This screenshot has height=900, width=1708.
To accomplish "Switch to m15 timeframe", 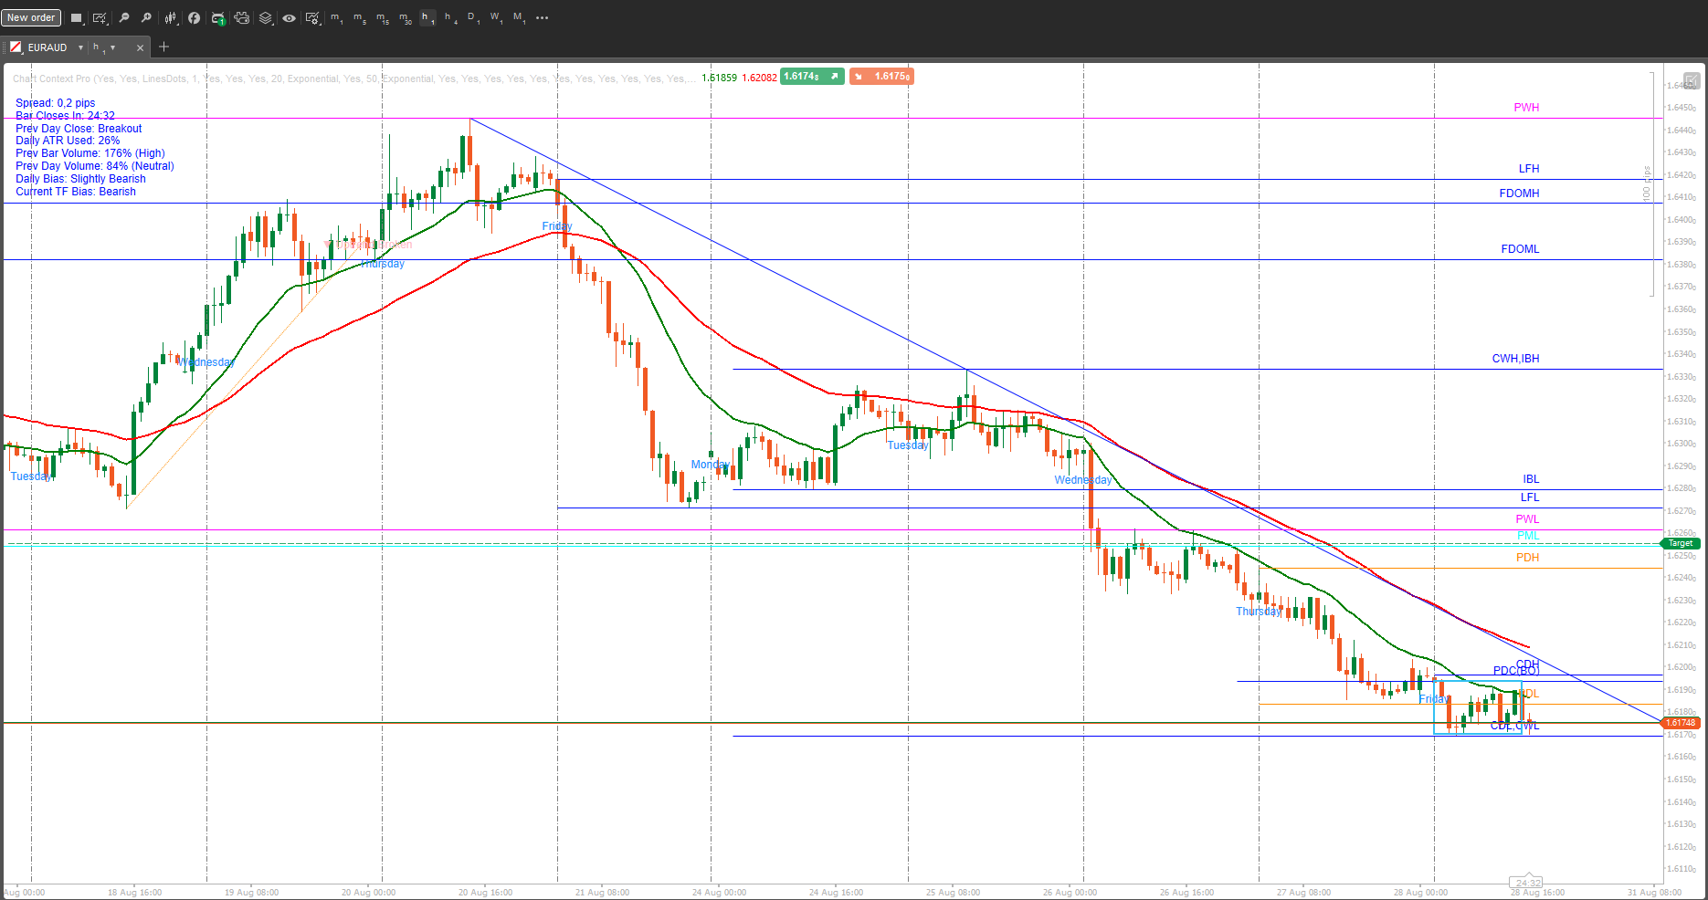I will [x=383, y=17].
